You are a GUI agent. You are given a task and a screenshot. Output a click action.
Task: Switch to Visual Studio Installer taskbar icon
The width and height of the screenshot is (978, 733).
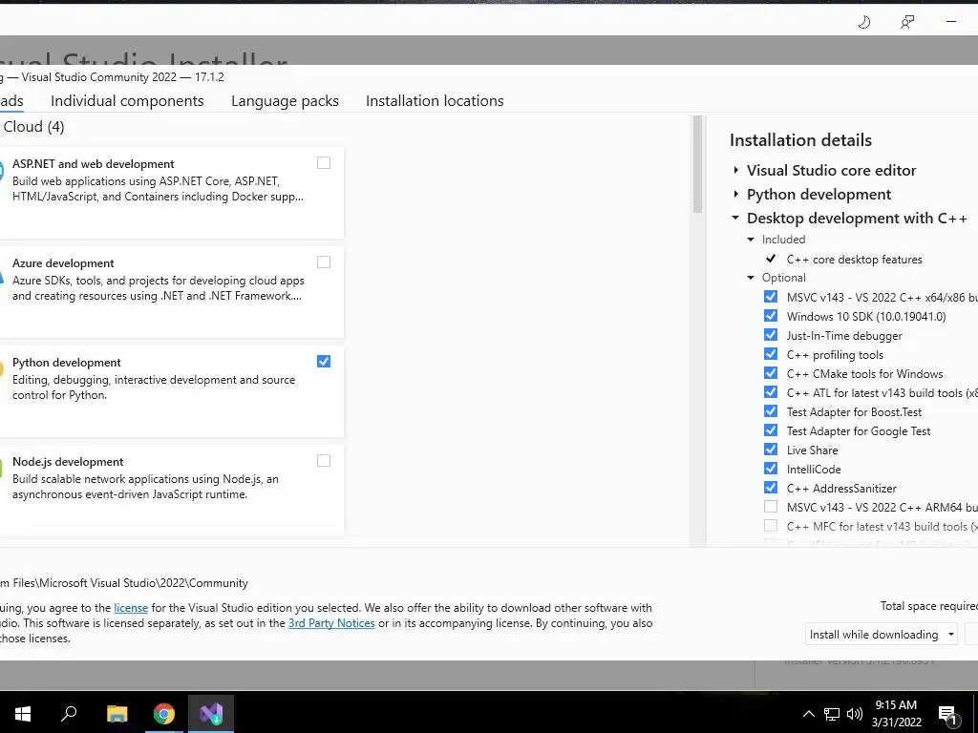(211, 713)
